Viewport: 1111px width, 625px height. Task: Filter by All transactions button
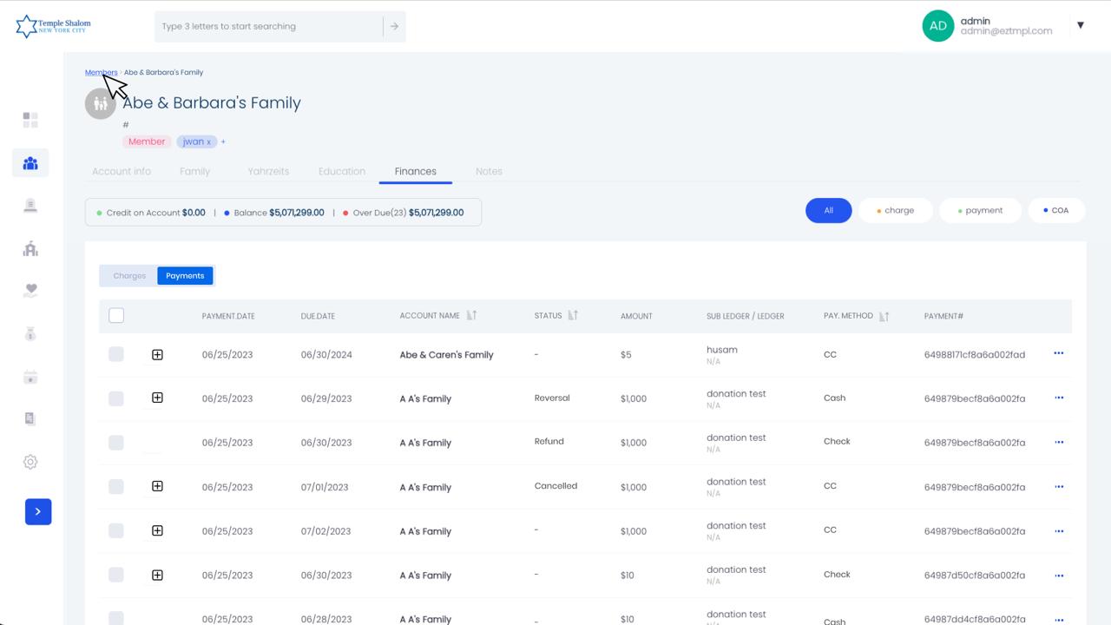pos(829,210)
